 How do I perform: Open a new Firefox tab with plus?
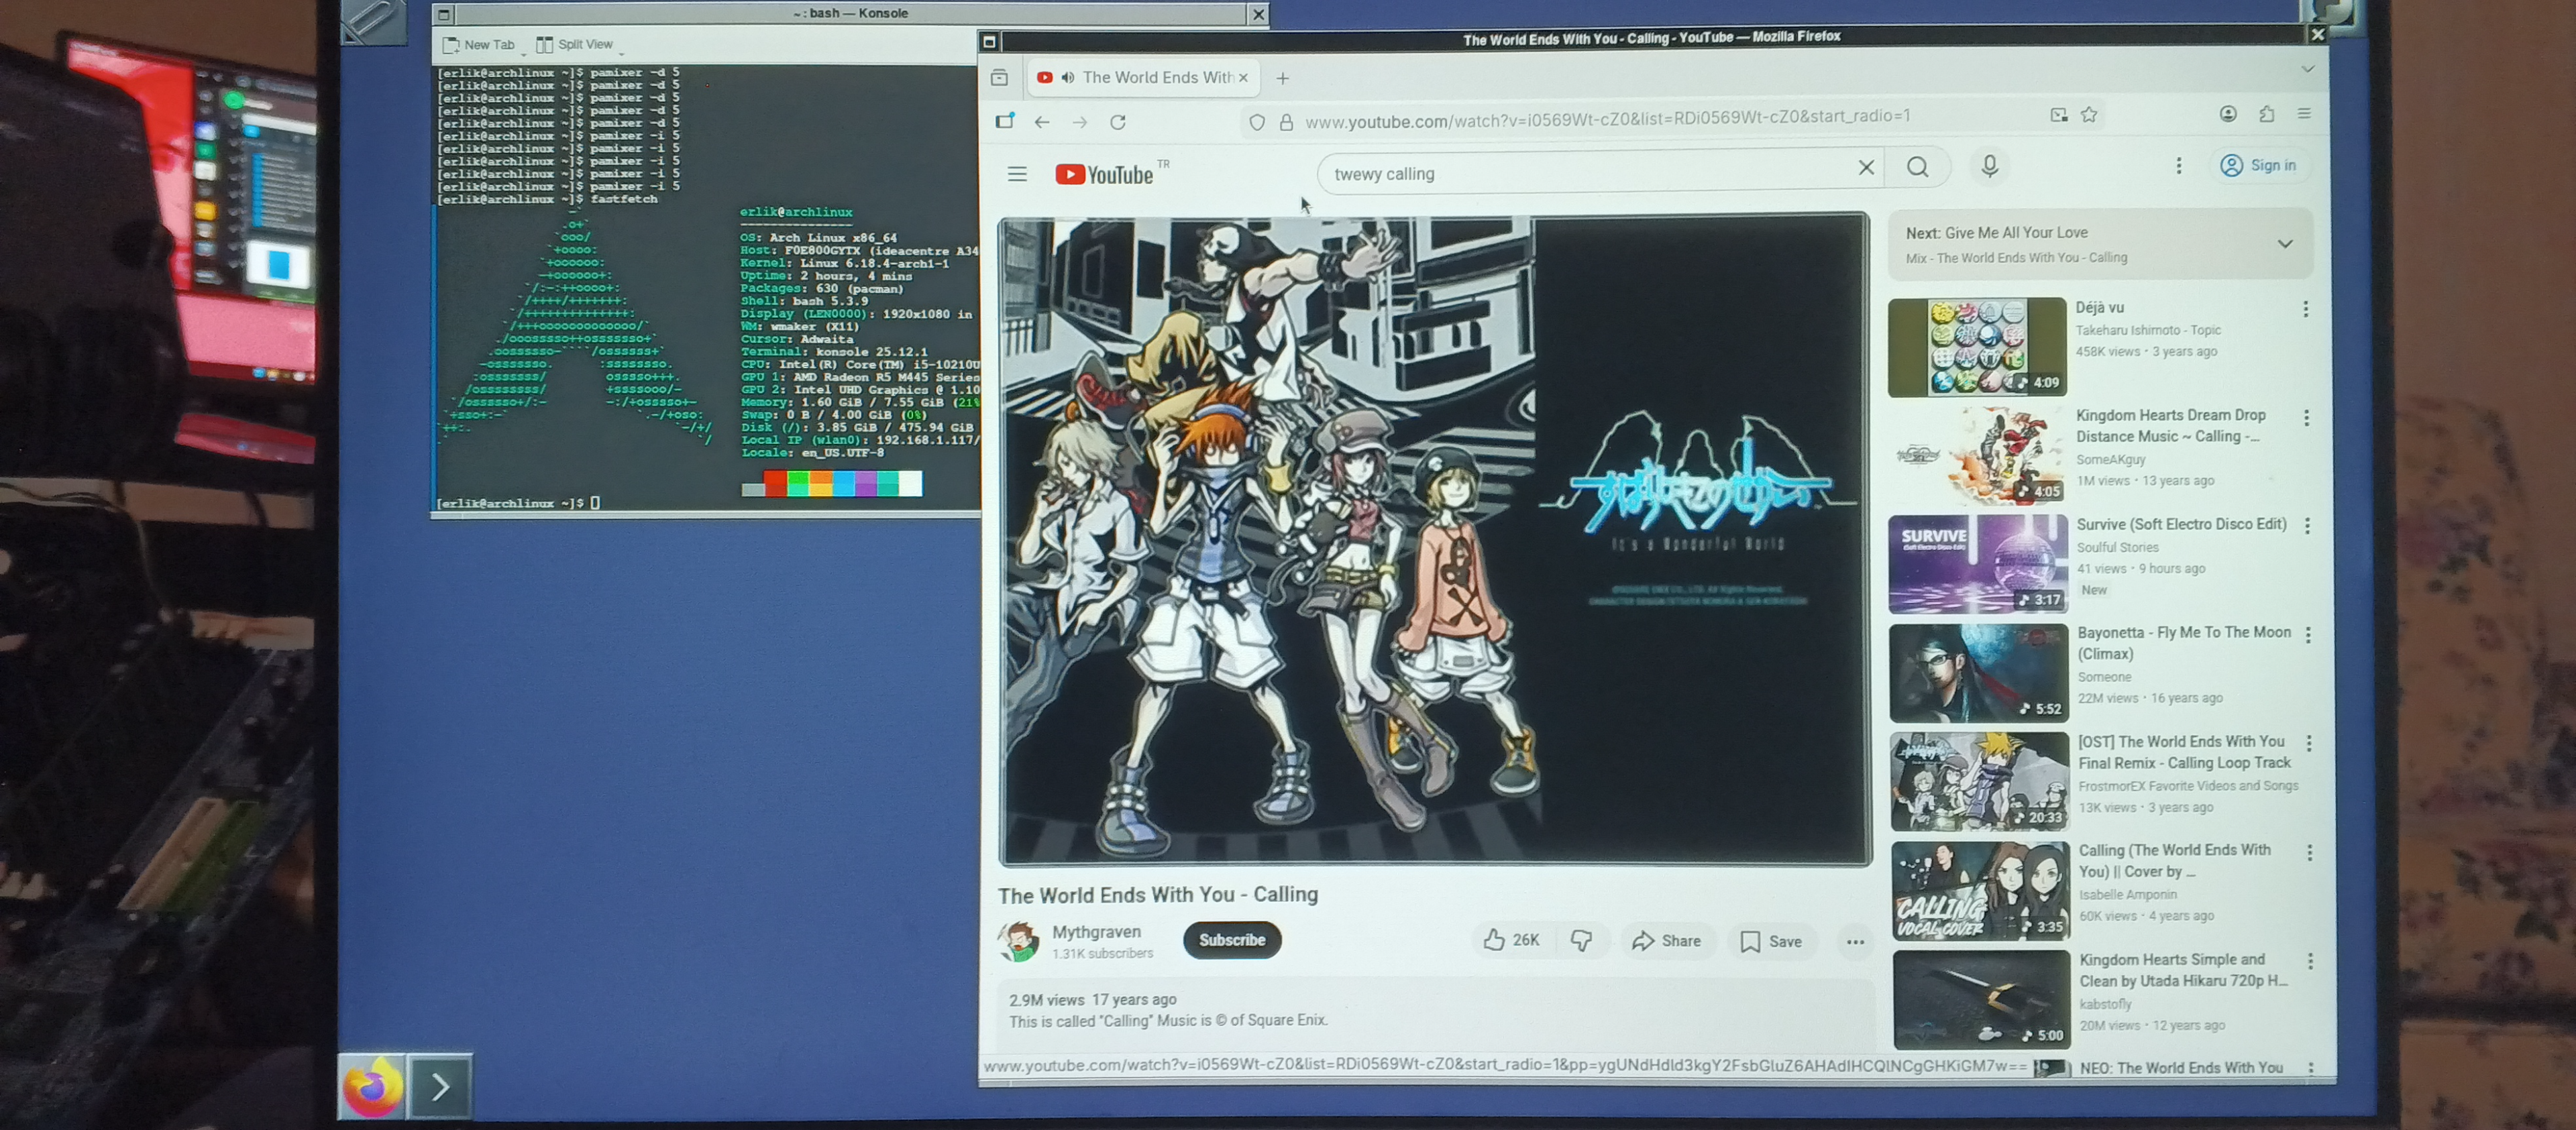(x=1282, y=77)
